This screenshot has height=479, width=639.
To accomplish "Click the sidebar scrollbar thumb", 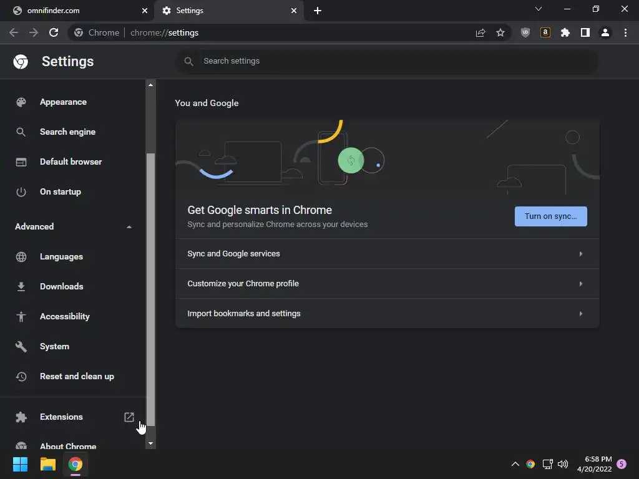I will [x=150, y=289].
